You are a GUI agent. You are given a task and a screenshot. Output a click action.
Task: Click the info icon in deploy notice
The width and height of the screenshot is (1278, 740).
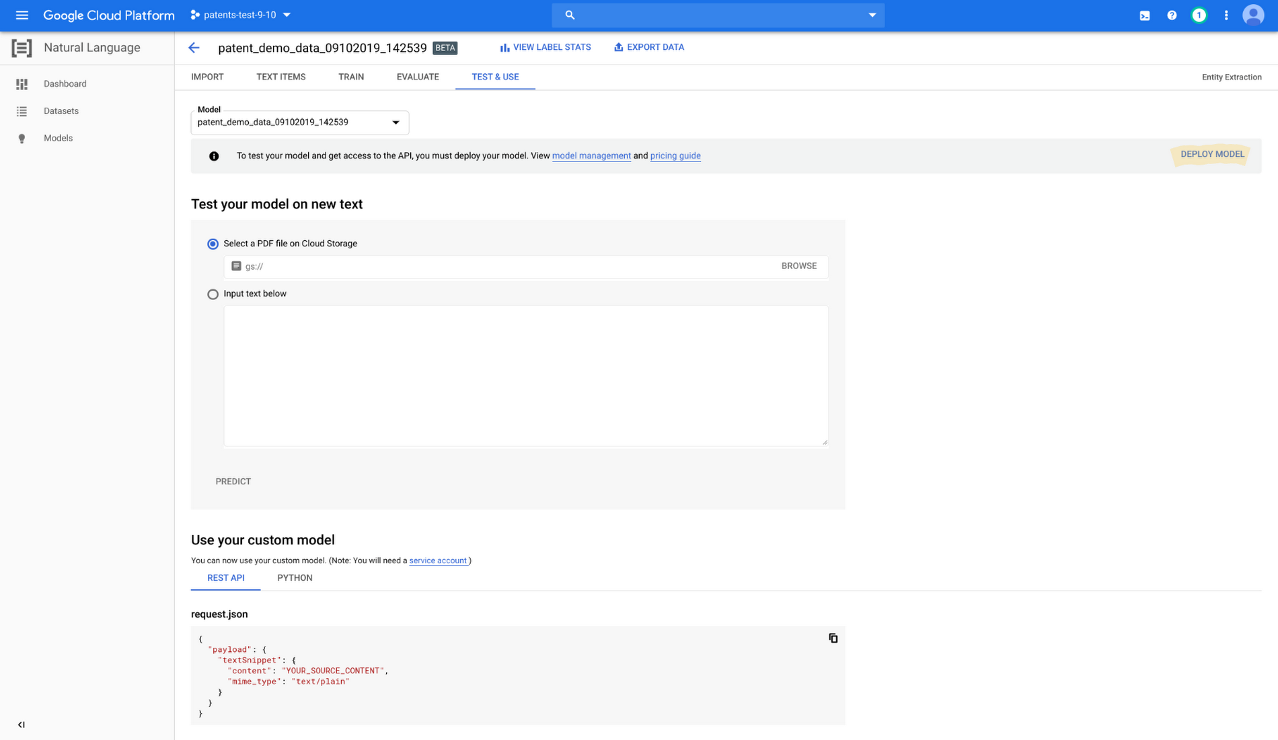coord(214,156)
